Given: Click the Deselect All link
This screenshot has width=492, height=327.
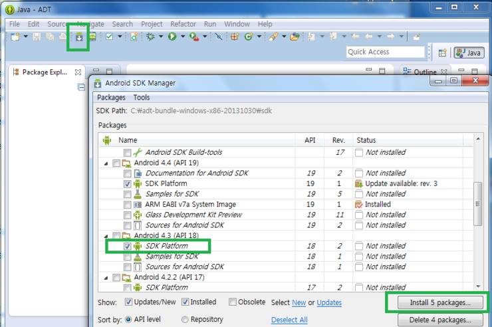Looking at the screenshot, I should (x=289, y=320).
